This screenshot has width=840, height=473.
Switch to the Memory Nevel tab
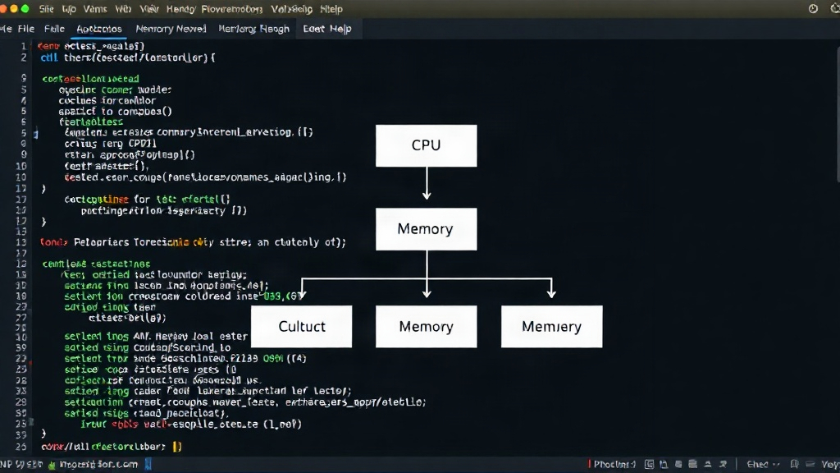171,29
